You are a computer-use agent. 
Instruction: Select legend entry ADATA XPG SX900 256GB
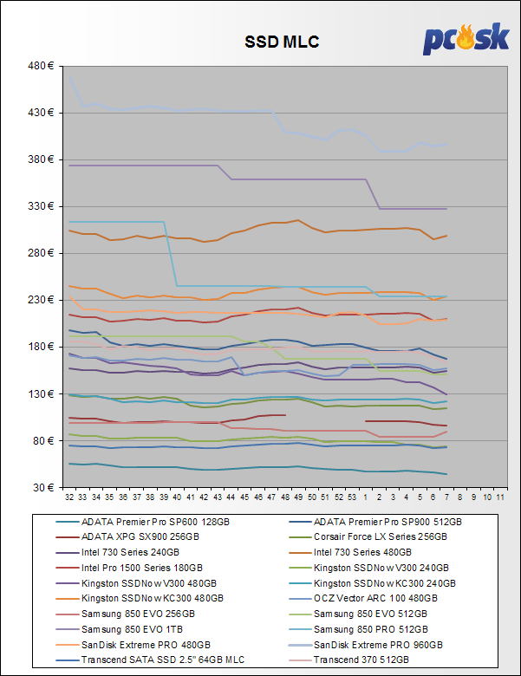coord(127,536)
